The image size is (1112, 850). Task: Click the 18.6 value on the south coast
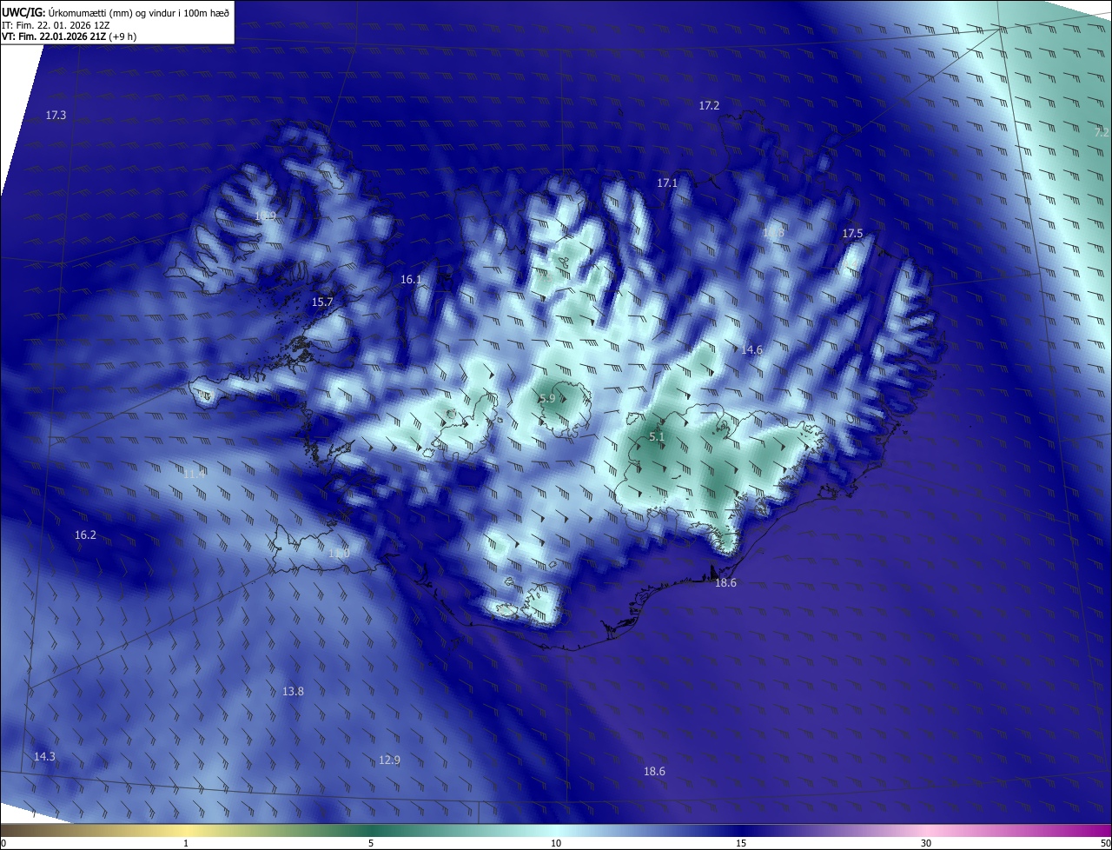(725, 582)
